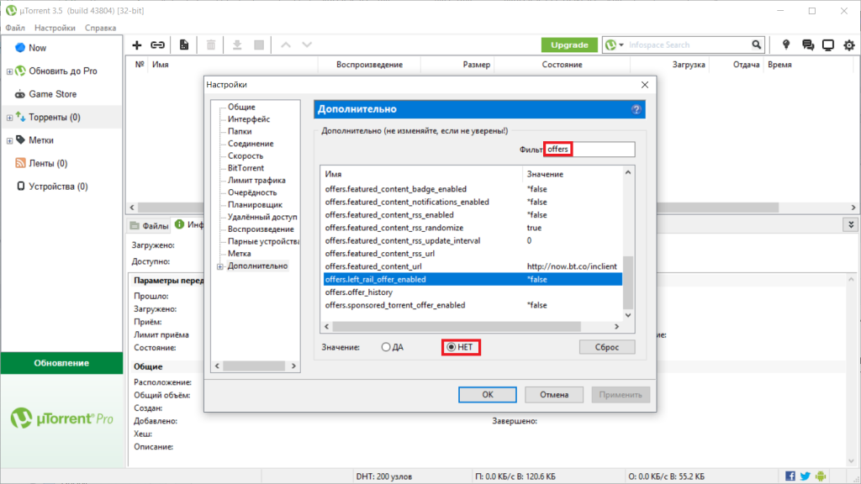Screen dimensions: 861x484
Task: Click the Stop square toolbar icon
Action: click(259, 45)
